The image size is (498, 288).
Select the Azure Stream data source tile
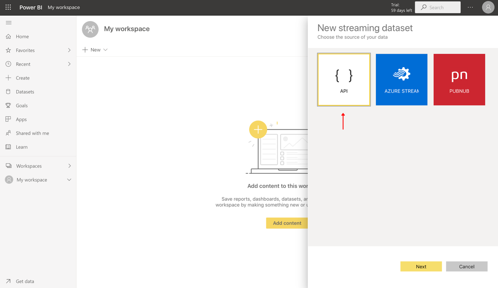pos(401,80)
